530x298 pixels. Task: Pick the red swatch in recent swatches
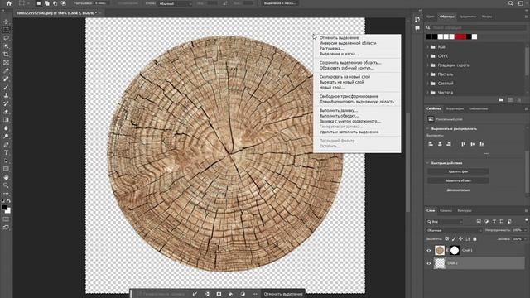(460, 36)
